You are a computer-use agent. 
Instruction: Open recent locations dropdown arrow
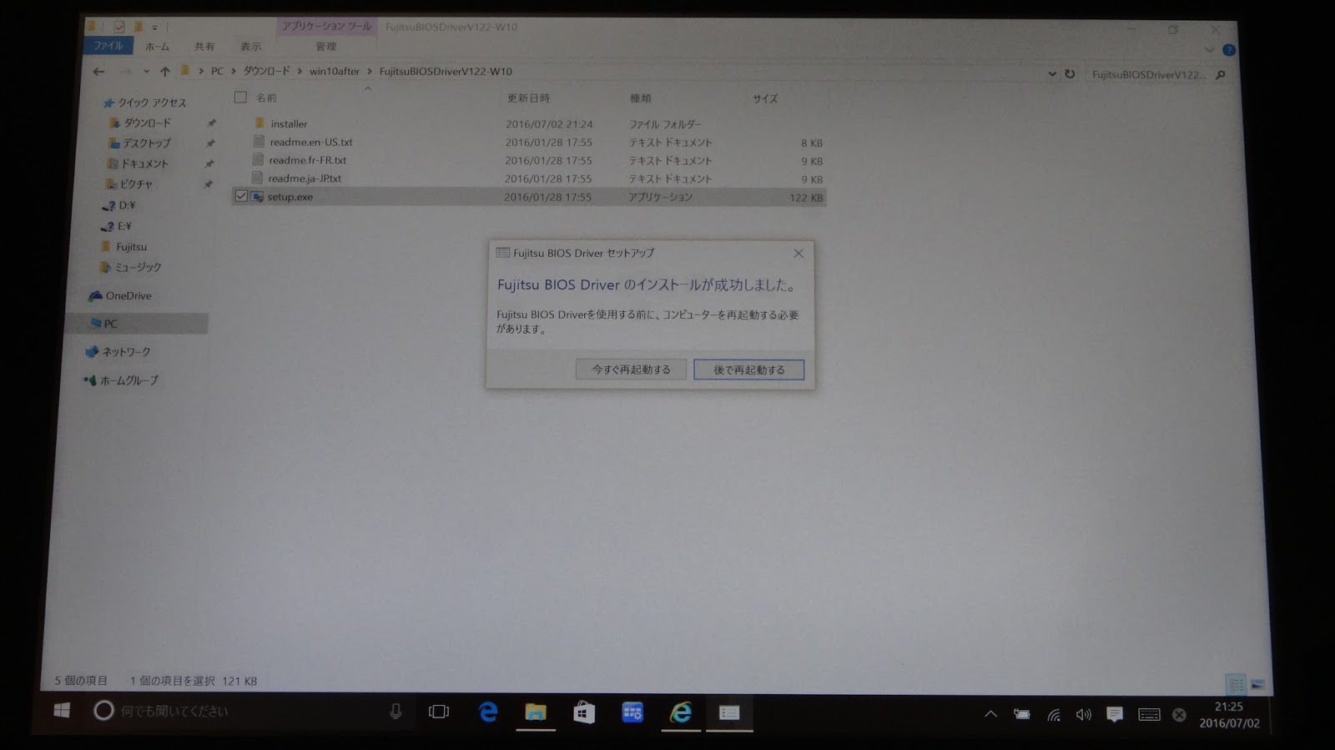tap(146, 72)
